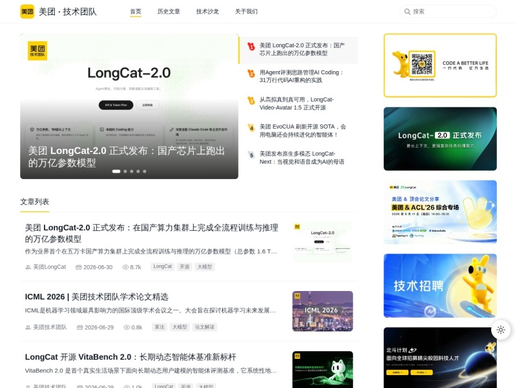
Task: Click CODE A BETTER LIFE QR code card
Action: click(440, 65)
